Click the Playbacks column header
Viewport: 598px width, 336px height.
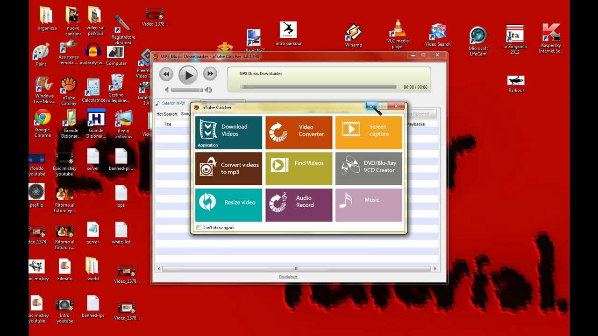416,124
